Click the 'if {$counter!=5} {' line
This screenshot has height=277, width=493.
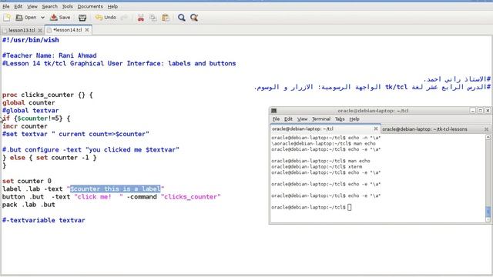pyautogui.click(x=36, y=118)
